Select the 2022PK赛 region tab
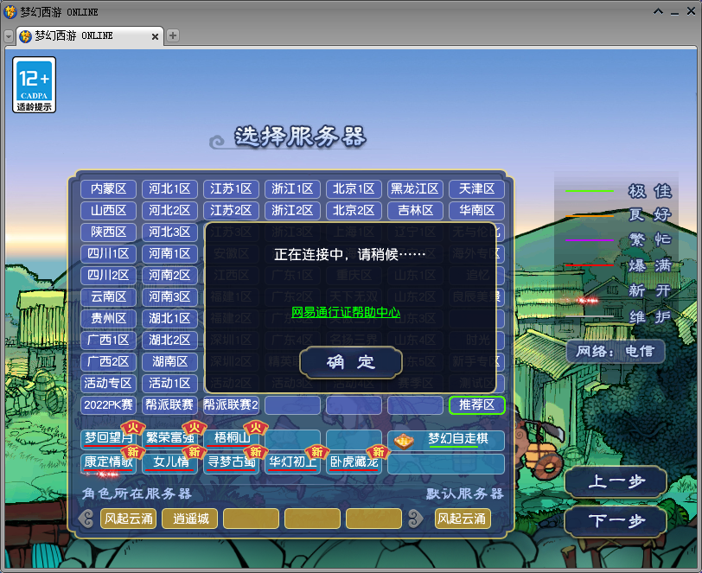Viewport: 702px width, 573px height. [x=109, y=405]
